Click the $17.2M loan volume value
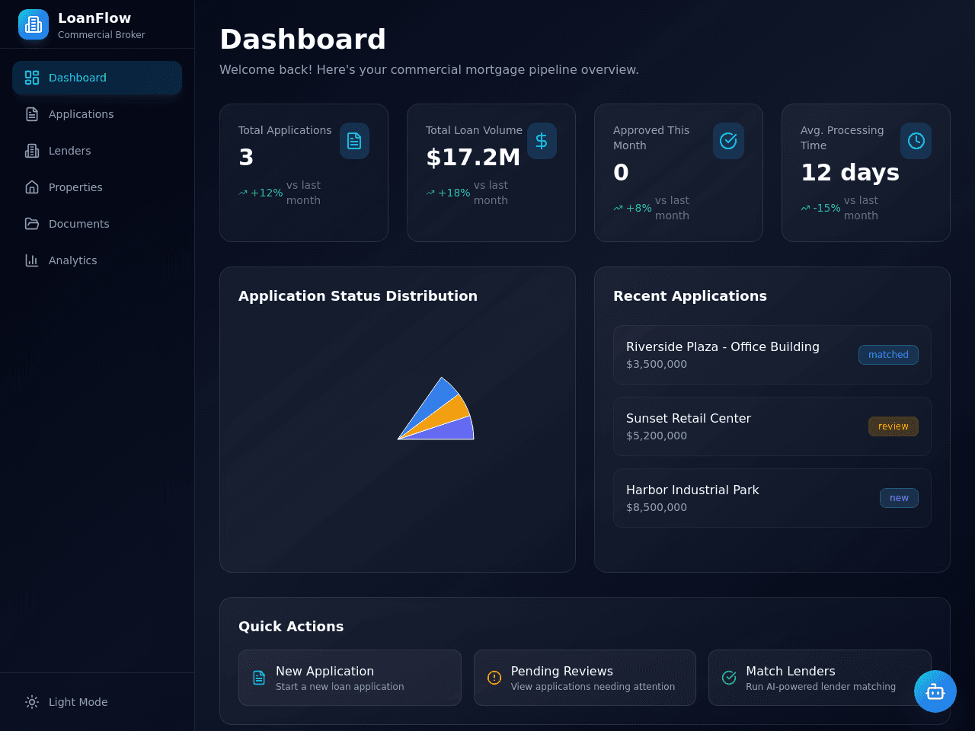975x731 pixels. [473, 158]
